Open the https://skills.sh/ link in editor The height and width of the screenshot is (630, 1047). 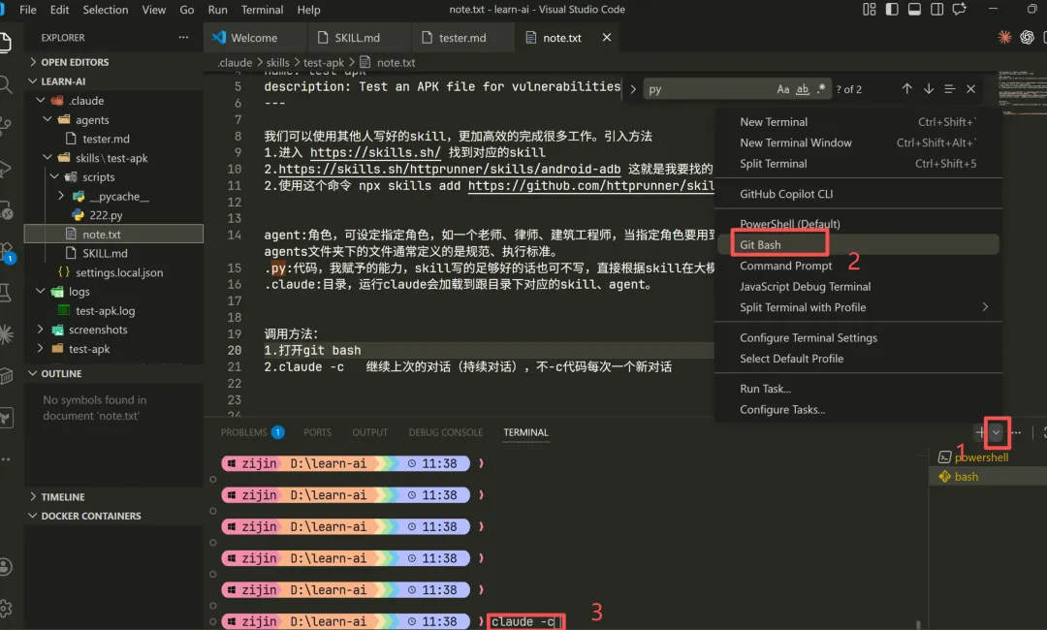click(375, 152)
